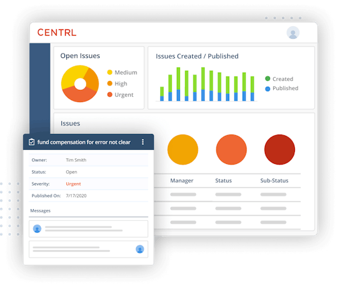Click the Open status value
Screen dimensions: 339x287
point(72,172)
